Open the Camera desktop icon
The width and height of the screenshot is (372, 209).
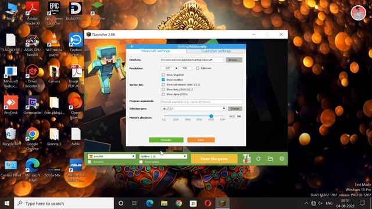[54, 74]
